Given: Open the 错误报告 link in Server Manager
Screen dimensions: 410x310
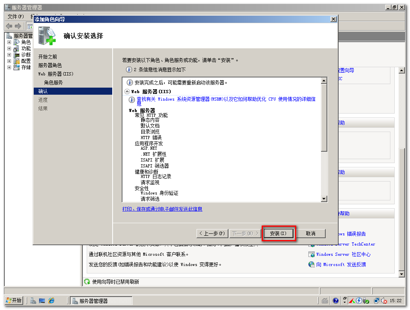Looking at the screenshot, I should click(x=352, y=234).
